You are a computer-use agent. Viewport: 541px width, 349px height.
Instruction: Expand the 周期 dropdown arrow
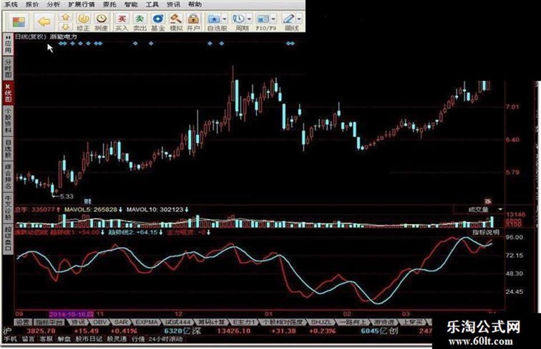(x=250, y=19)
